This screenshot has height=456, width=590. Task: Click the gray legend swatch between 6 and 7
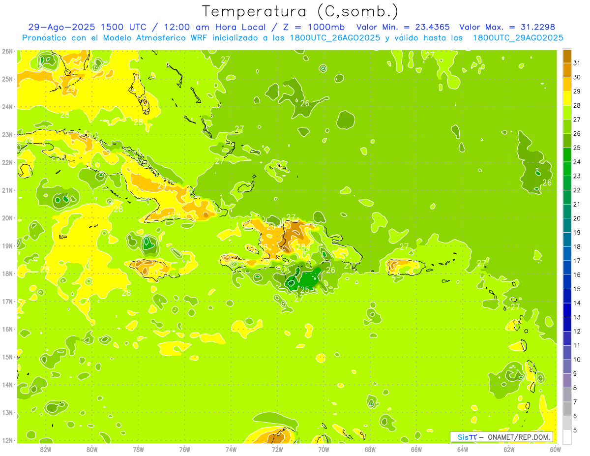point(567,409)
